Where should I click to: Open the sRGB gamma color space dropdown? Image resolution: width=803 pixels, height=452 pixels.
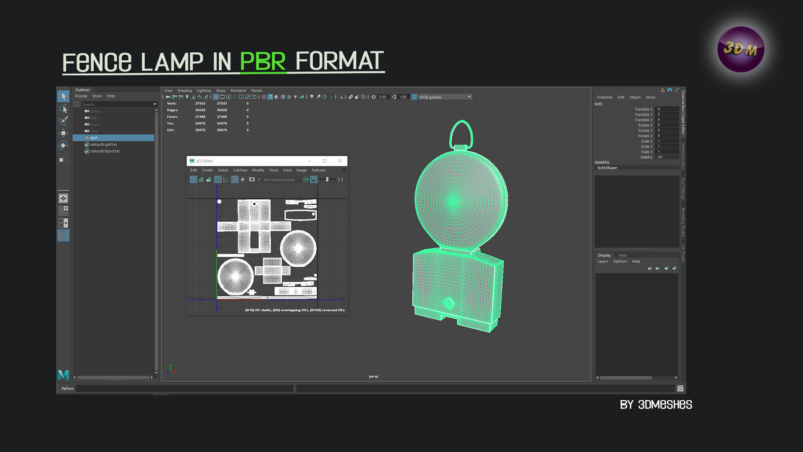pos(469,97)
